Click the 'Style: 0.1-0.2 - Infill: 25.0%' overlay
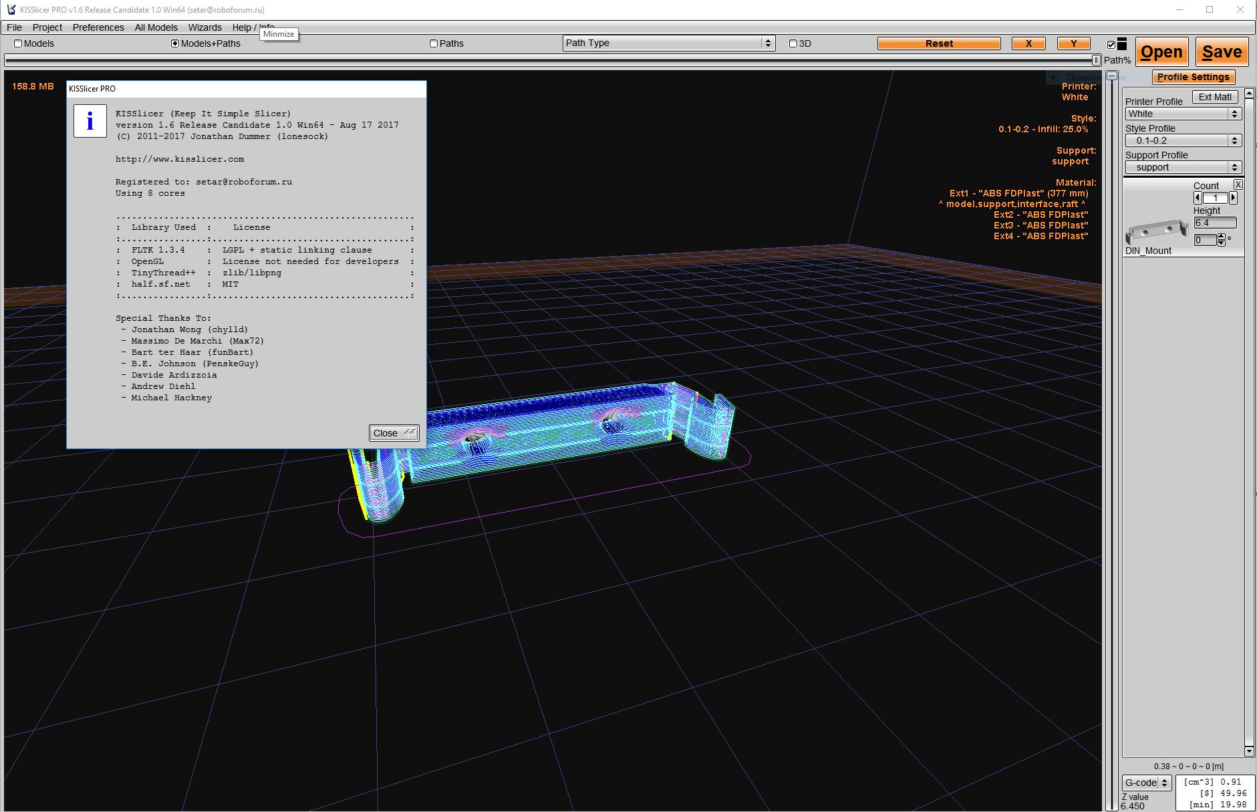1257x812 pixels. 1047,124
